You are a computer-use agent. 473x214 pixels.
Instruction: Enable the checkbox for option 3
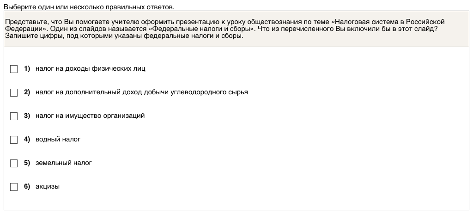click(14, 116)
